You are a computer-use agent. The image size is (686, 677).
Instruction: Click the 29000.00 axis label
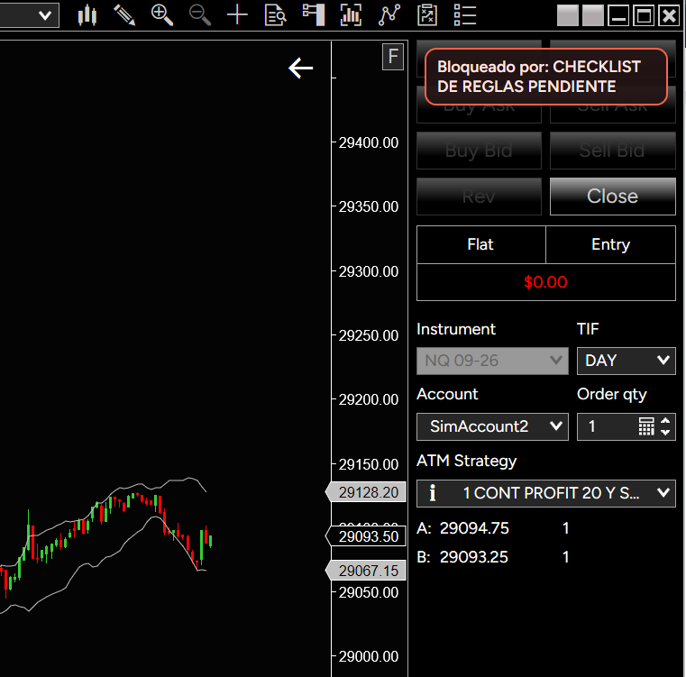pyautogui.click(x=369, y=657)
